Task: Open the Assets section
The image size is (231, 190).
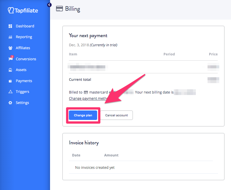Action: point(21,70)
